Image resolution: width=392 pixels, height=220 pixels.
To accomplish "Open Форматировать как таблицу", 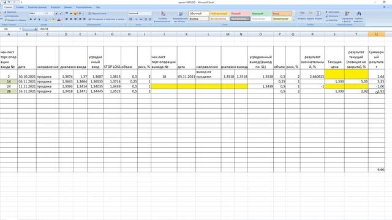I will 180,16.
